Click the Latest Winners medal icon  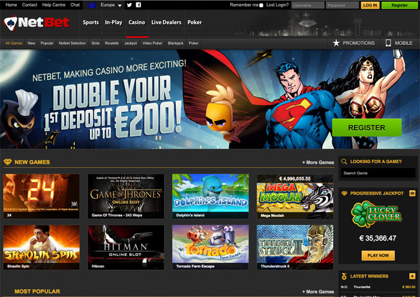pyautogui.click(x=344, y=276)
